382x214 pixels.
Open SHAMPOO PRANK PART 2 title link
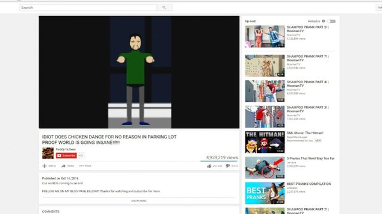pyautogui.click(x=308, y=211)
